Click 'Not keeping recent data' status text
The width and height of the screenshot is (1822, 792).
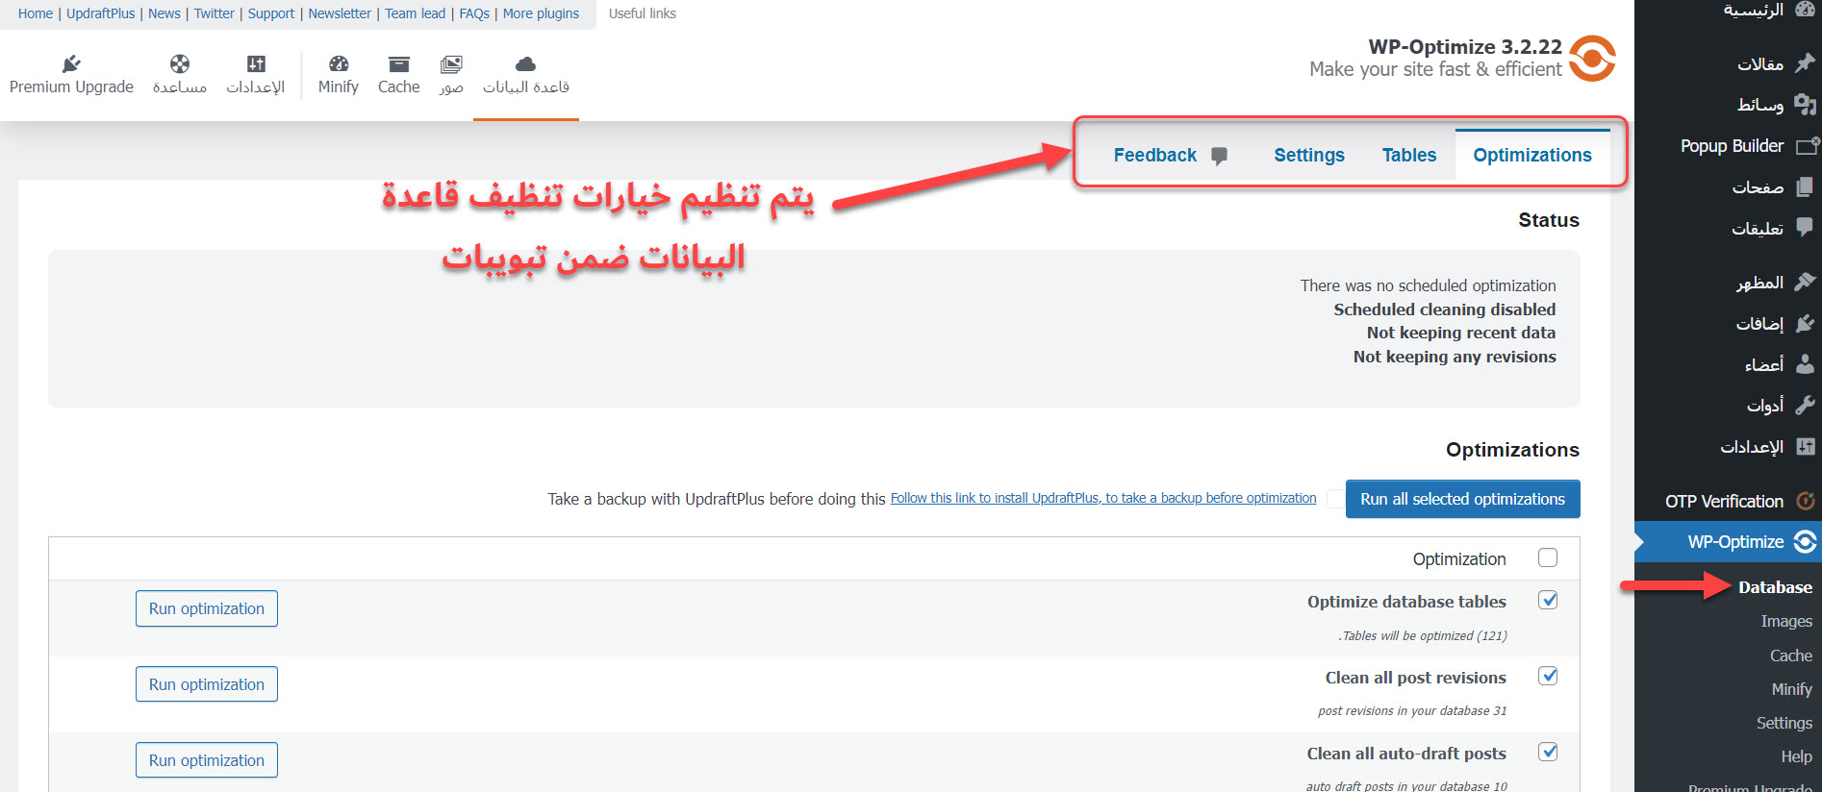pos(1461,333)
